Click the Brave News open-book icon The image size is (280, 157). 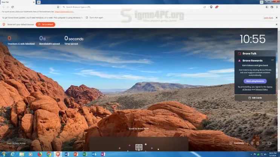tap(139, 147)
